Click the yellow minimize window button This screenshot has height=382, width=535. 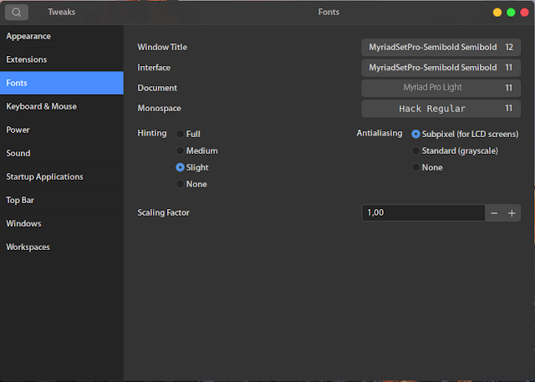[497, 13]
